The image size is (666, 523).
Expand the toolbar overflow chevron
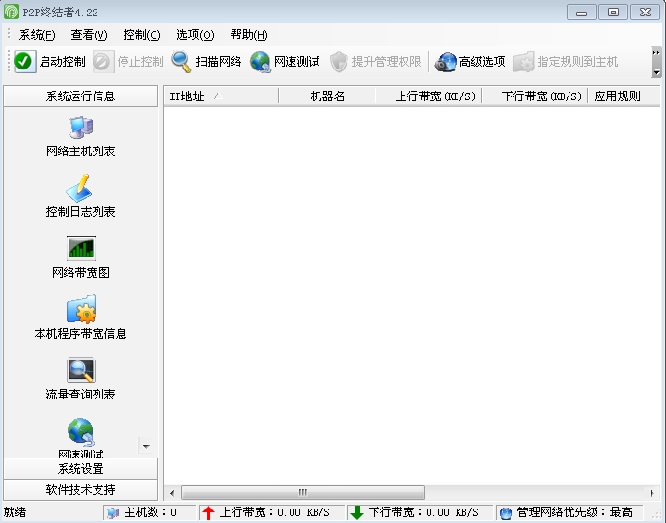coord(656,62)
